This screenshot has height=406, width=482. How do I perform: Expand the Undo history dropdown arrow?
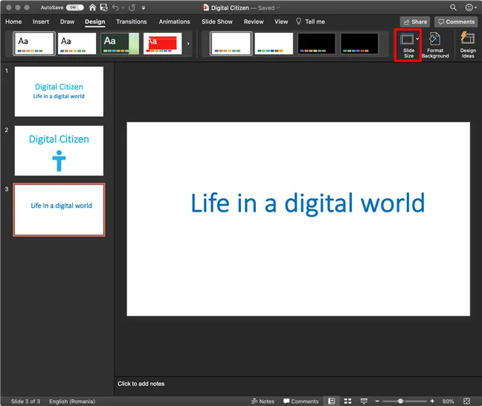123,7
